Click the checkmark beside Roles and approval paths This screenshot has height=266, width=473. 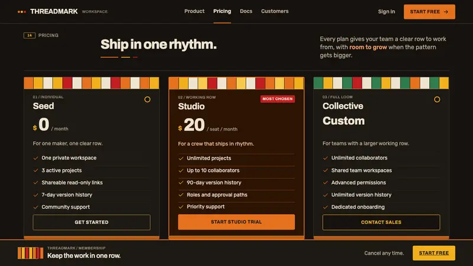click(181, 195)
